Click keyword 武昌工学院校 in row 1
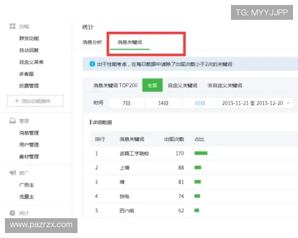Viewport: 298px width, 238px height. click(x=134, y=153)
